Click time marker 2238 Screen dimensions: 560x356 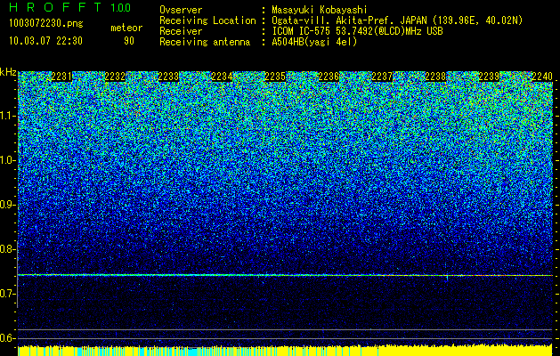point(435,77)
